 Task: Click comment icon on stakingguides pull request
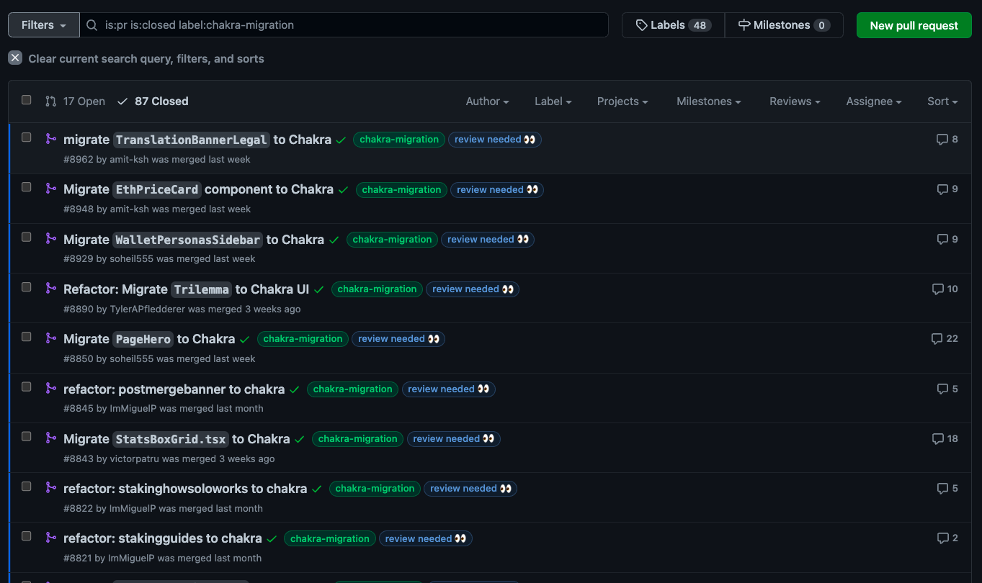pyautogui.click(x=942, y=538)
